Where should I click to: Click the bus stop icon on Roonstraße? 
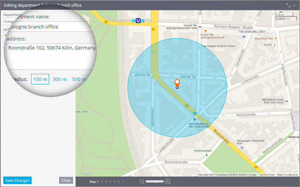coord(195,113)
